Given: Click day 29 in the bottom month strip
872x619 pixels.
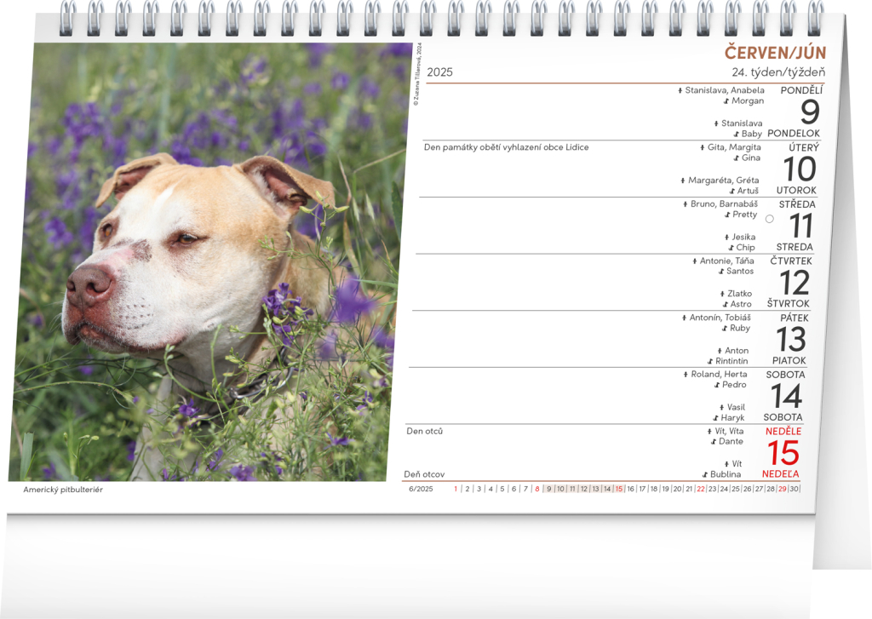Looking at the screenshot, I should pyautogui.click(x=782, y=489).
